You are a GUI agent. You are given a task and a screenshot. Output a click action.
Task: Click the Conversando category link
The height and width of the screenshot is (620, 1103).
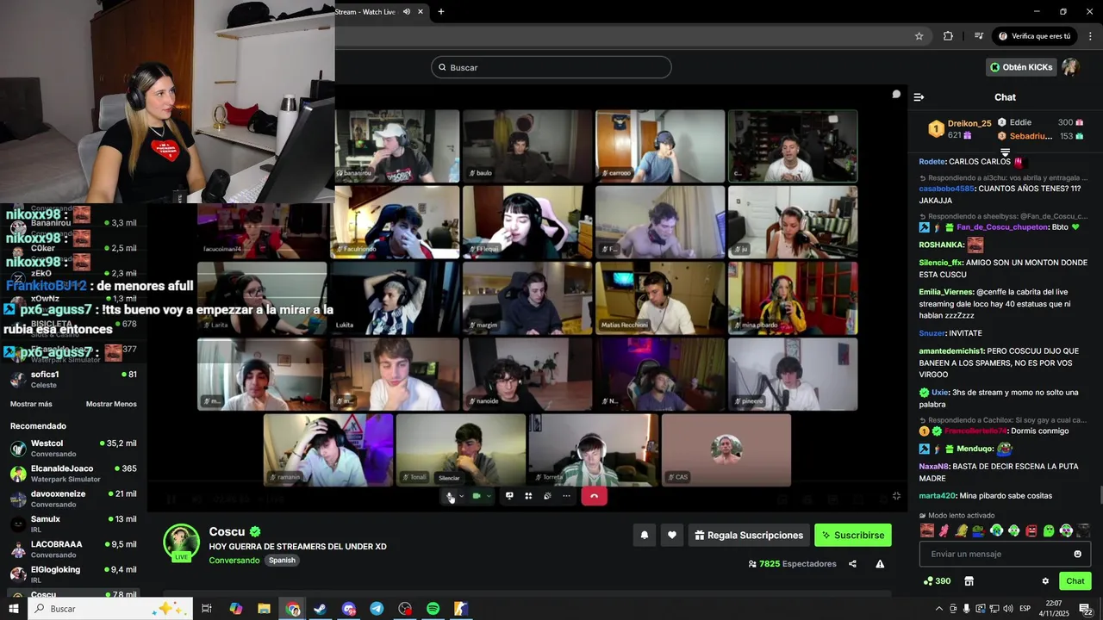coord(234,561)
